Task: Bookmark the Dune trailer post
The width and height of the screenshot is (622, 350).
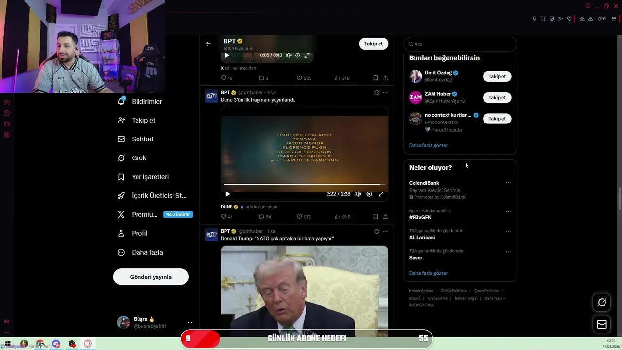Action: (376, 217)
